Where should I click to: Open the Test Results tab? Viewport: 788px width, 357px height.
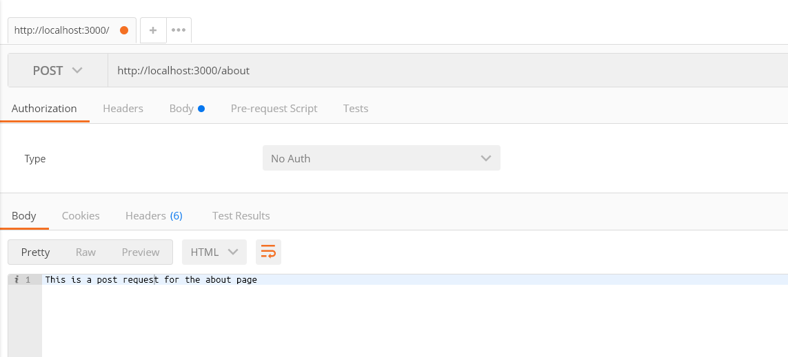241,215
